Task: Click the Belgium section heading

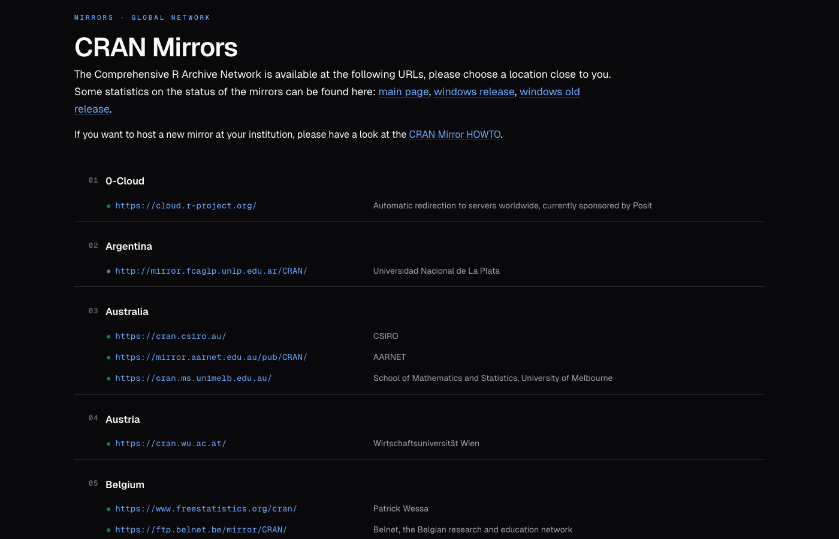Action: click(x=125, y=485)
